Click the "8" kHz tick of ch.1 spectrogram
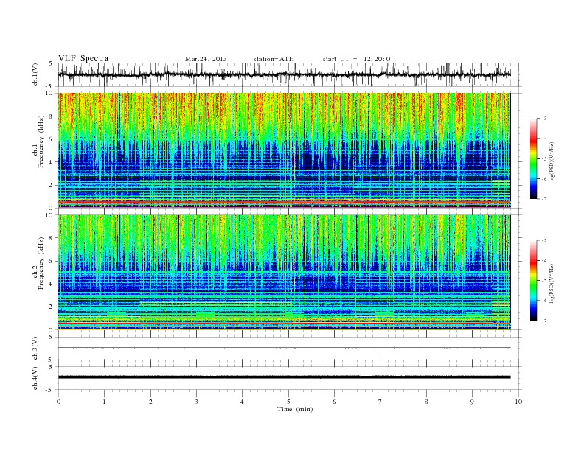The width and height of the screenshot is (584, 451). (x=51, y=116)
